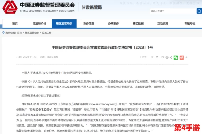Click the print icon
The width and height of the screenshot is (202, 134).
(x=167, y=57)
